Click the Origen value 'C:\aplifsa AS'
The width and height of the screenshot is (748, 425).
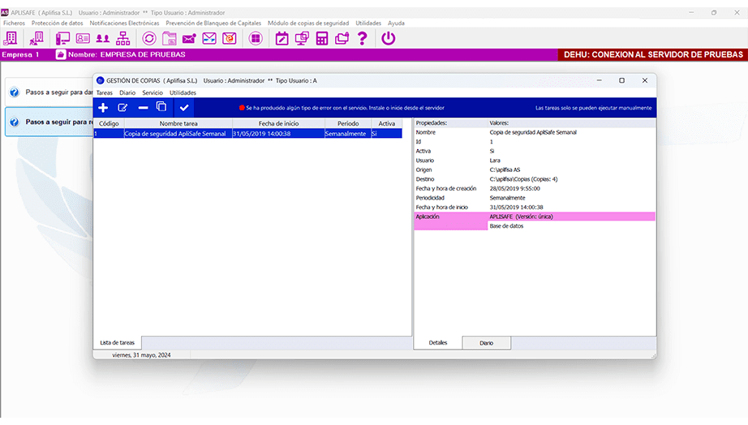pos(505,170)
